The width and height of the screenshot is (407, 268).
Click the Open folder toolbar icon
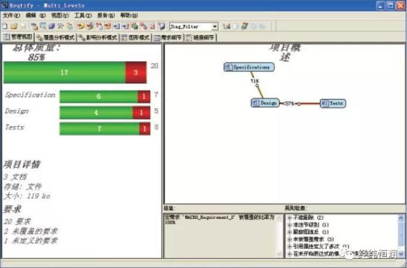(x=14, y=26)
